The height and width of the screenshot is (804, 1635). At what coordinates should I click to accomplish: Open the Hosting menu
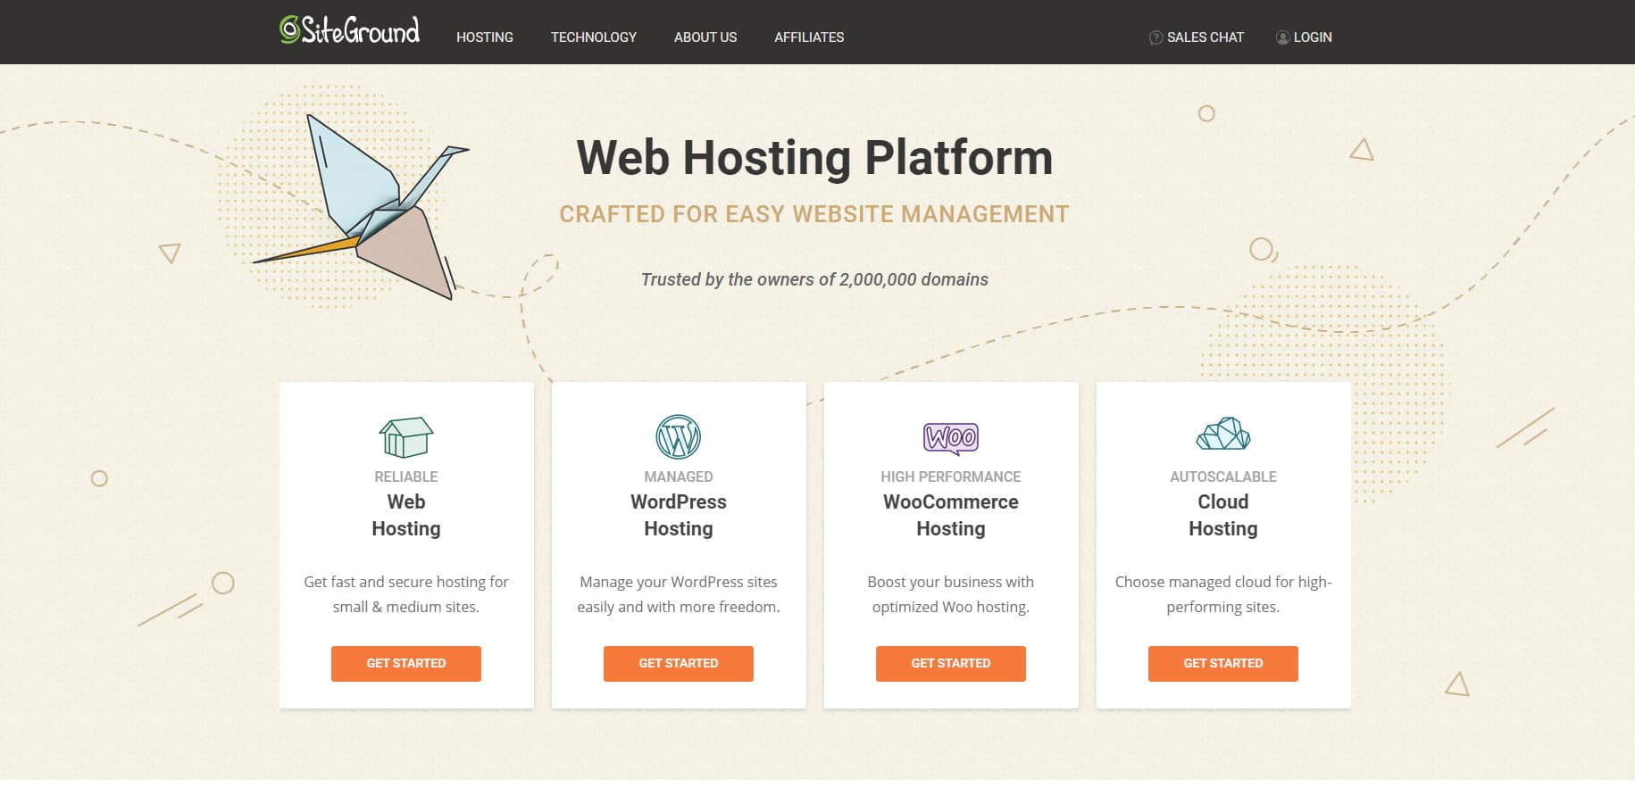click(x=485, y=37)
